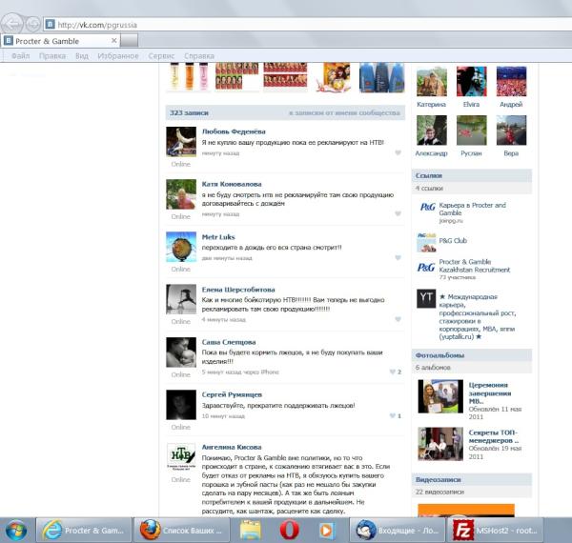Open Елена Шерстобитова's profile name link

click(x=238, y=290)
